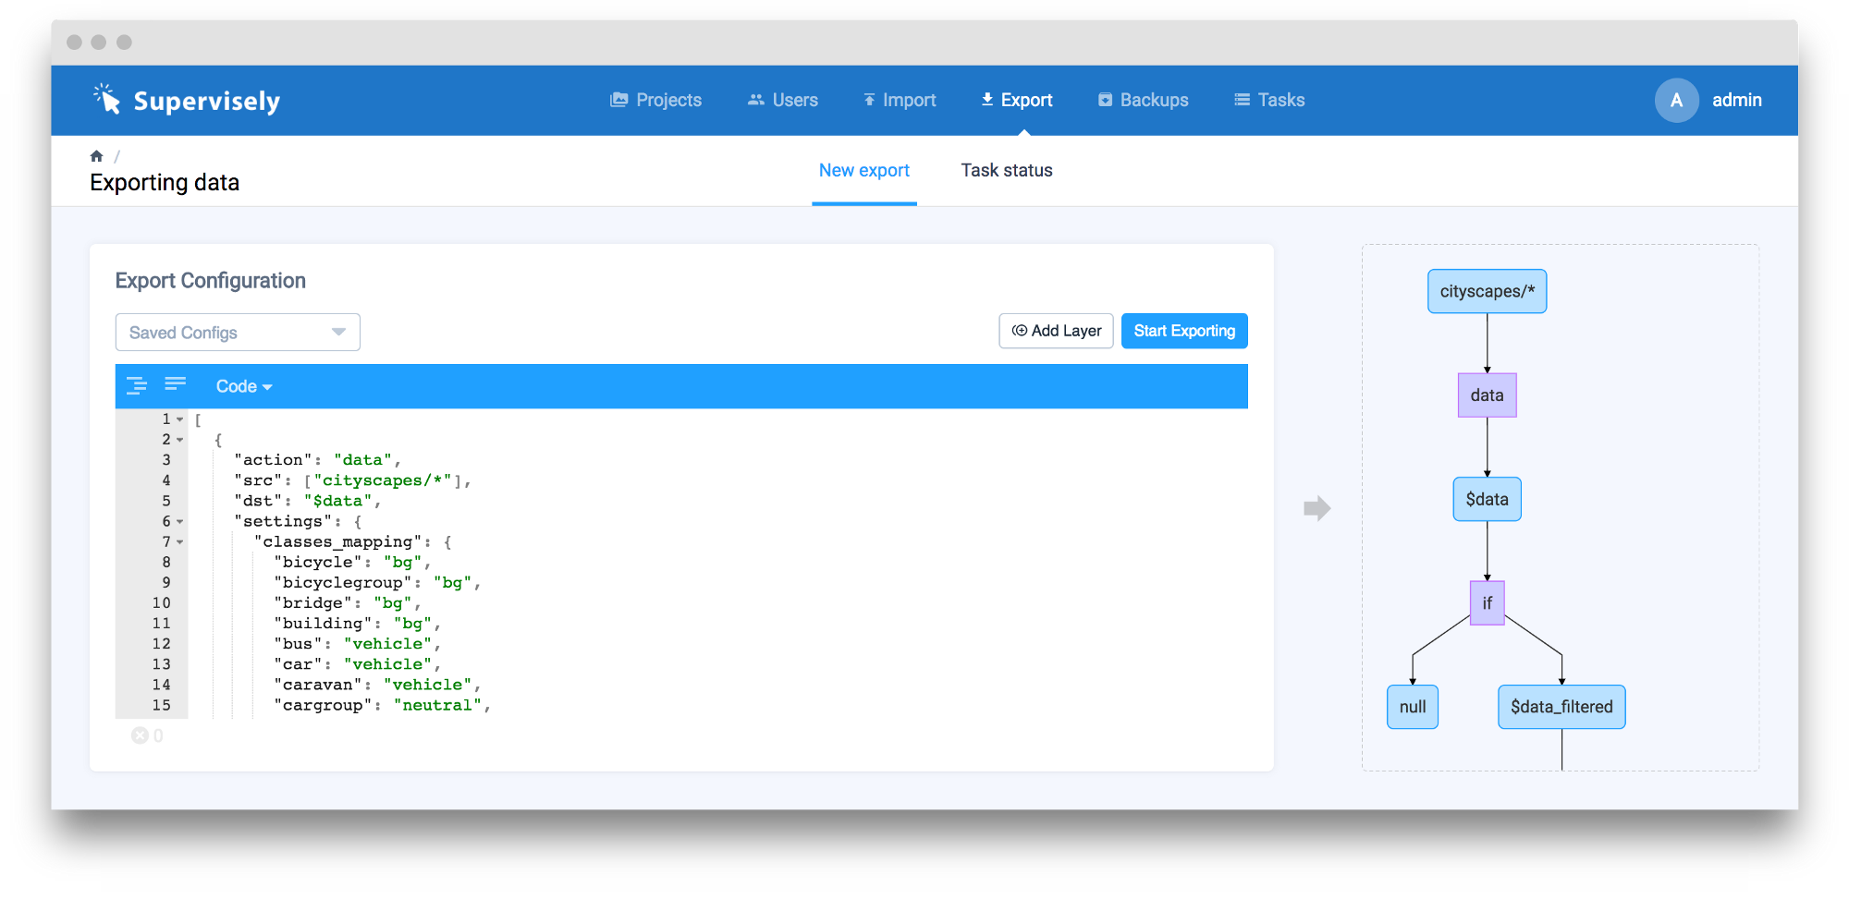Screen dimensions: 1849x899
Task: Click the "classes_mapping" key in code
Action: pos(338,542)
